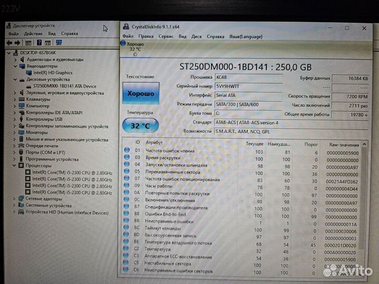Collapse the Видеоадаптеры category
Image resolution: width=379 pixels, height=284 pixels.
pyautogui.click(x=15, y=66)
